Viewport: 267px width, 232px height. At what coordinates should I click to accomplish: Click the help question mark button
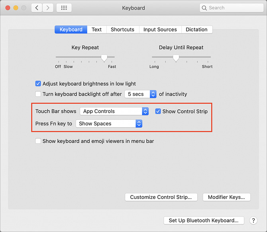[x=253, y=220]
